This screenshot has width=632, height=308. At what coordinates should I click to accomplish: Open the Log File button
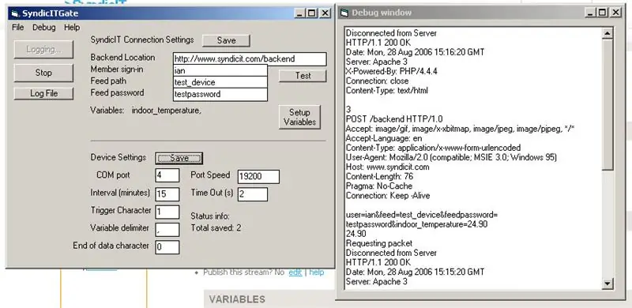click(x=43, y=93)
